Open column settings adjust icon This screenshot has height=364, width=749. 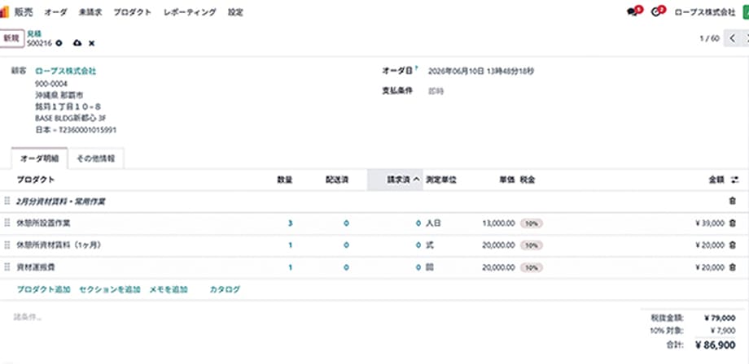point(734,180)
